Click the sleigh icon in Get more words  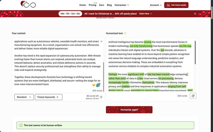tap(168, 5)
